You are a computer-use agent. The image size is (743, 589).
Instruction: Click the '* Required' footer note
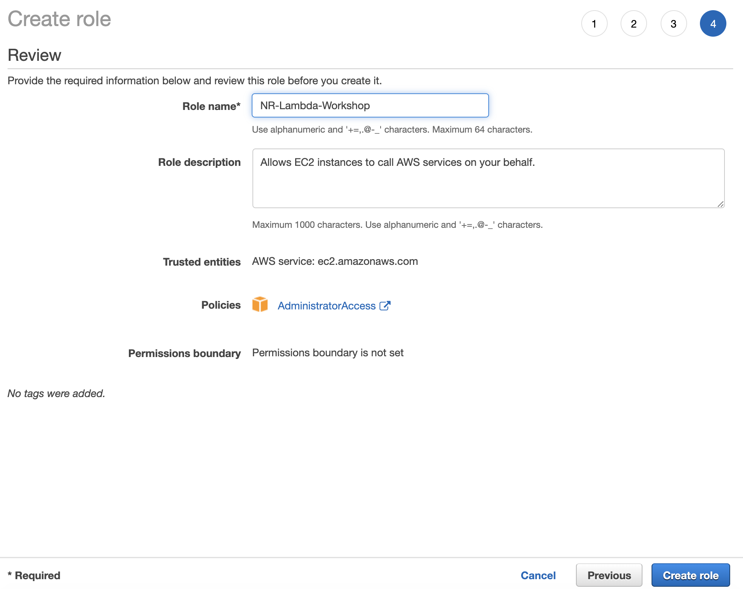34,575
